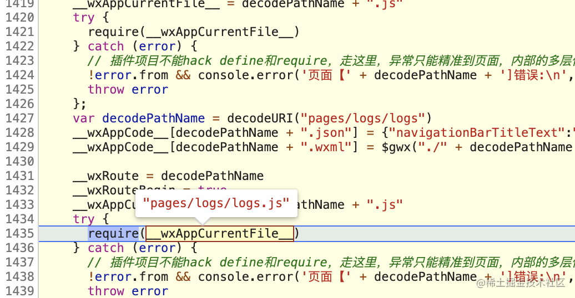Click the tooltip value "pages/logs/logs.js"
The height and width of the screenshot is (298, 575).
[x=216, y=203]
